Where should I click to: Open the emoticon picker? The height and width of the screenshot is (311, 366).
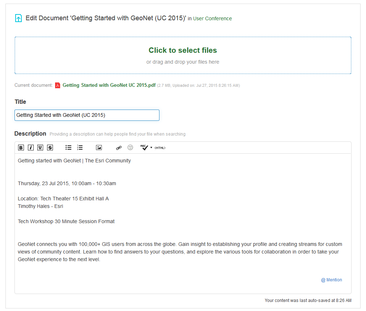(x=130, y=148)
